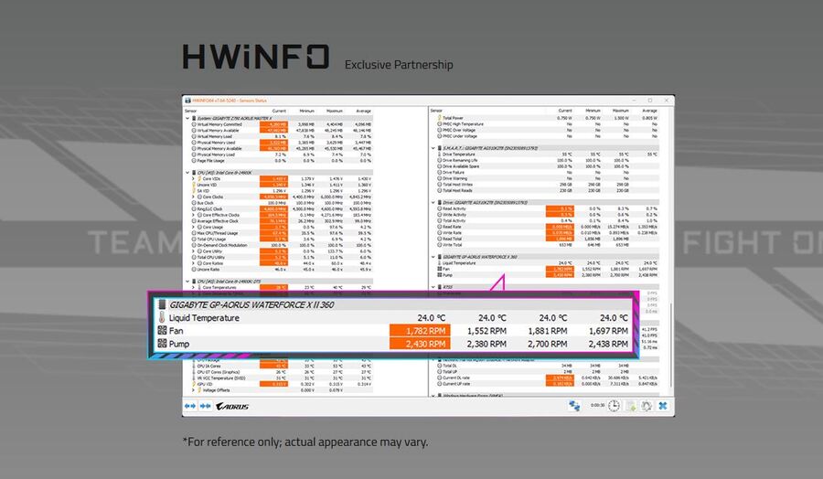The image size is (823, 479).
Task: Select the Read Rate row
Action: 546,227
